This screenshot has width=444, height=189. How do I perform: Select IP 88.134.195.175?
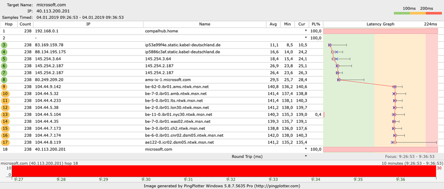point(50,52)
